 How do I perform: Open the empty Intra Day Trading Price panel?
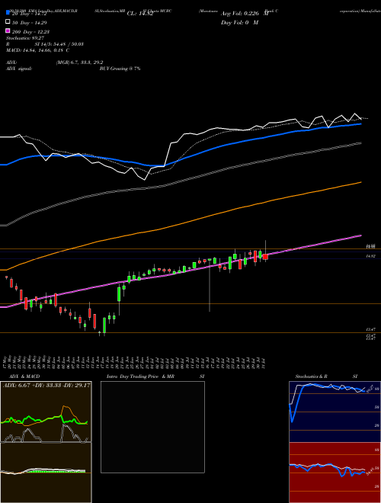click(152, 427)
